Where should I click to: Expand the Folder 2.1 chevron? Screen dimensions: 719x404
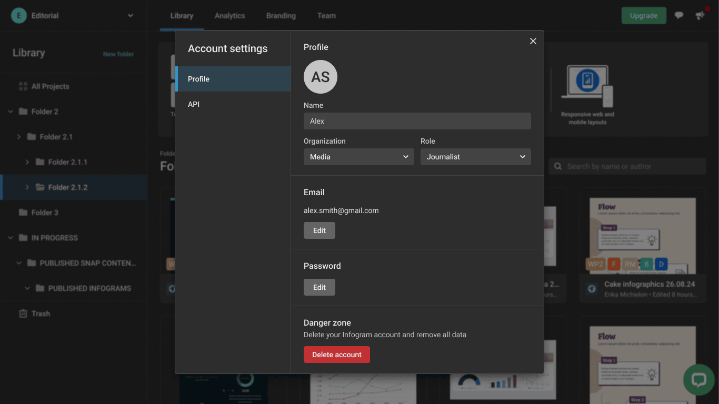tap(19, 137)
